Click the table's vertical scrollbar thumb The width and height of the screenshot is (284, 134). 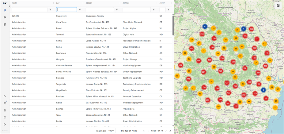tap(173, 25)
